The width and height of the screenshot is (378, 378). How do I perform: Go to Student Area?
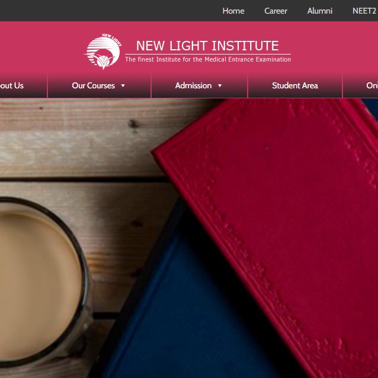pos(295,85)
